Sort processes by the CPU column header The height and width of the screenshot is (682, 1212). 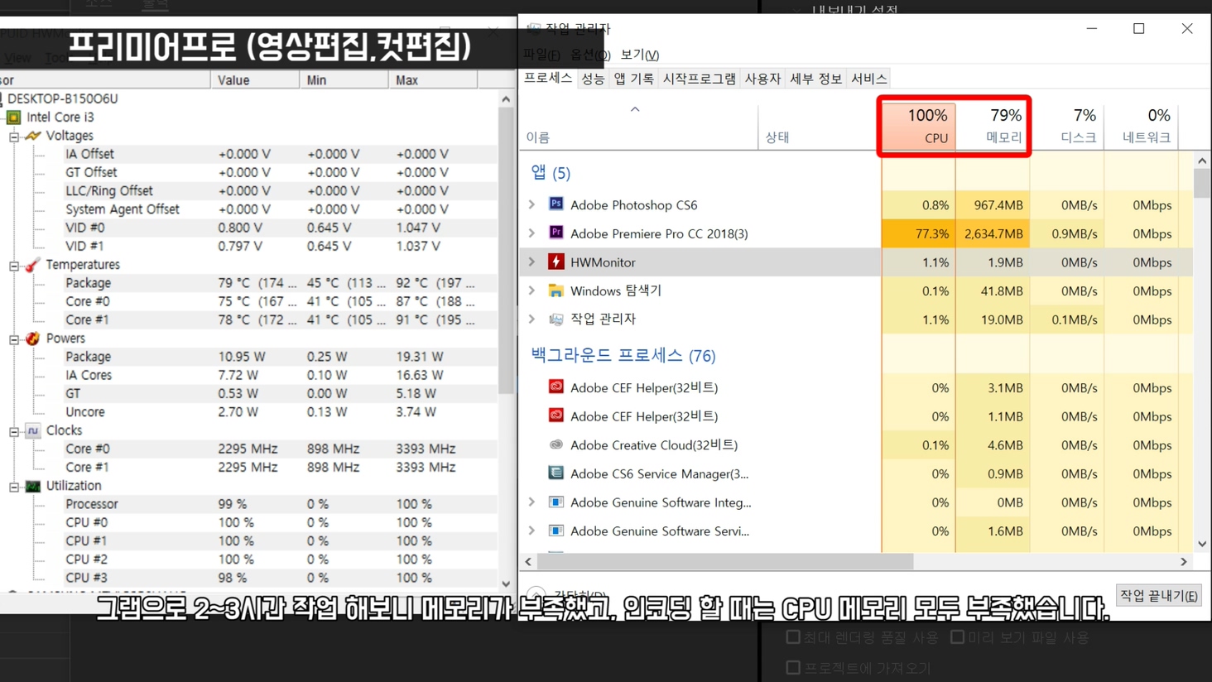coord(919,126)
